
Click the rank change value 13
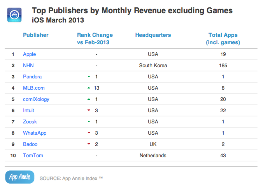[96, 88]
